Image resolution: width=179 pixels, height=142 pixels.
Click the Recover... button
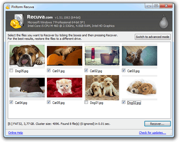(x=157, y=124)
